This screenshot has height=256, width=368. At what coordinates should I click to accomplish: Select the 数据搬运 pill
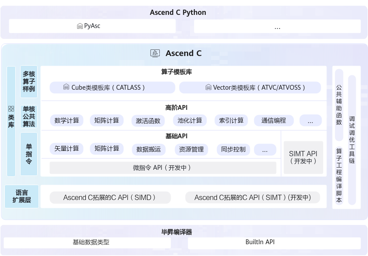148,149
